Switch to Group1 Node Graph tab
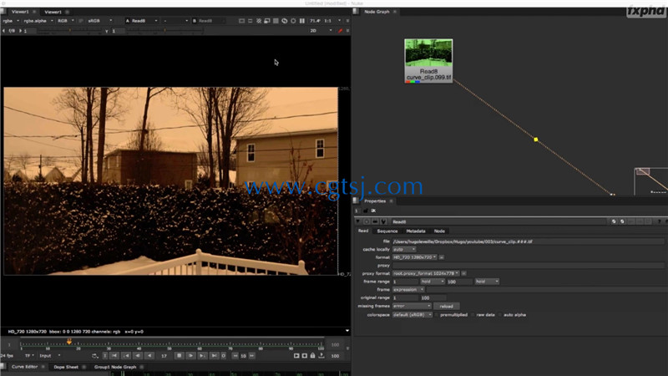The image size is (668, 376). pyautogui.click(x=115, y=367)
